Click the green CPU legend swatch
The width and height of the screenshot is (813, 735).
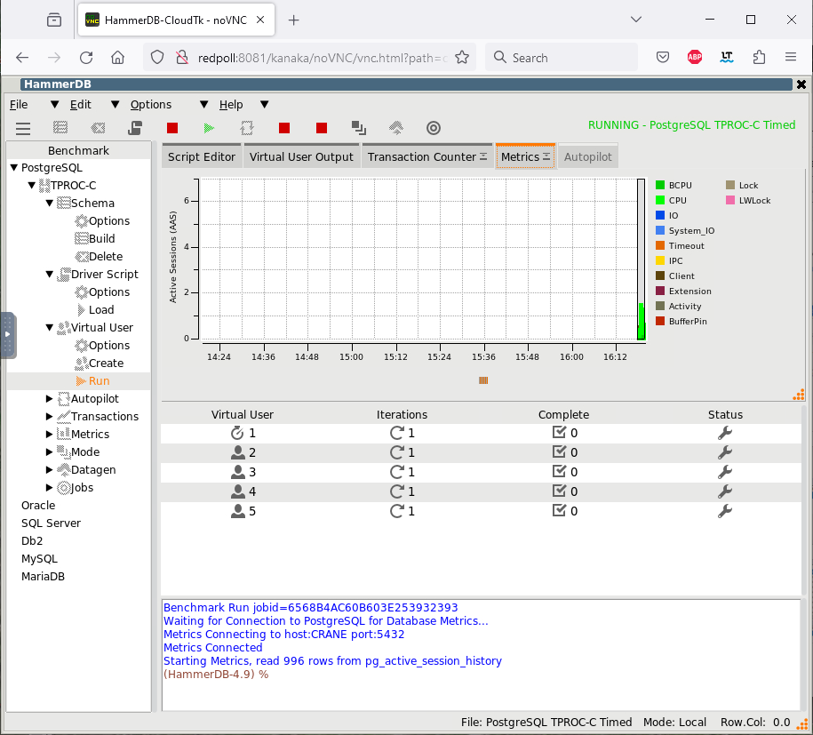(x=660, y=200)
